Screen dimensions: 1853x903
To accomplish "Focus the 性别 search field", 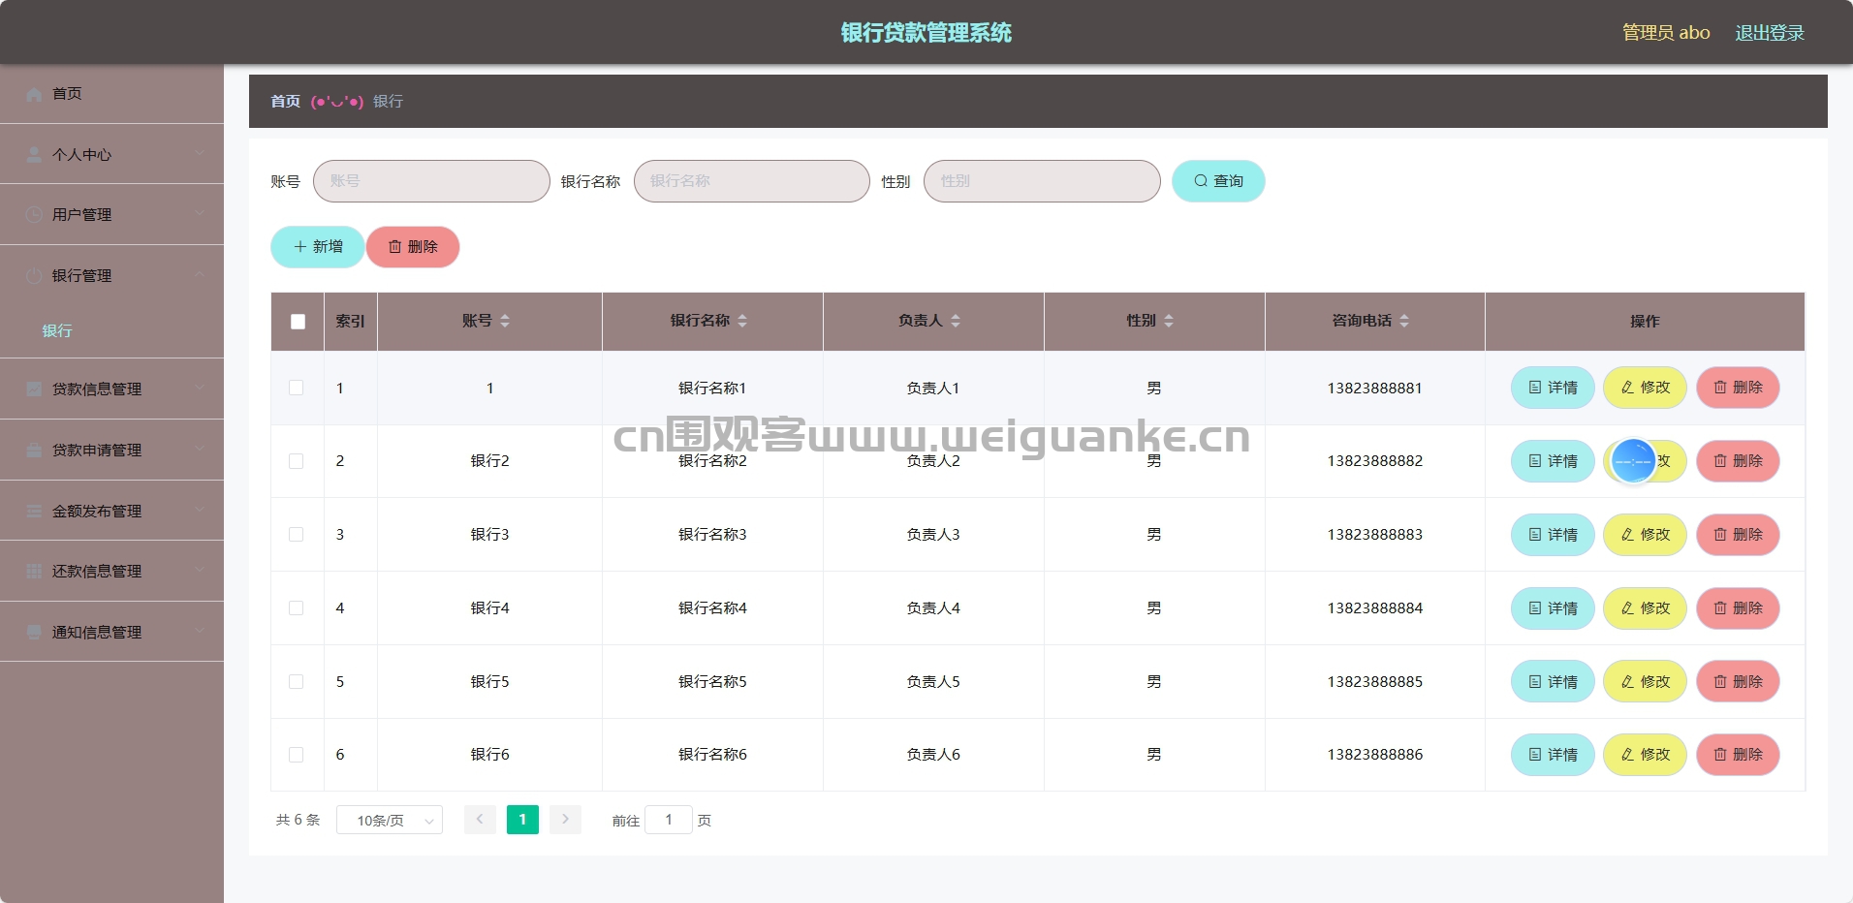I will [1042, 181].
